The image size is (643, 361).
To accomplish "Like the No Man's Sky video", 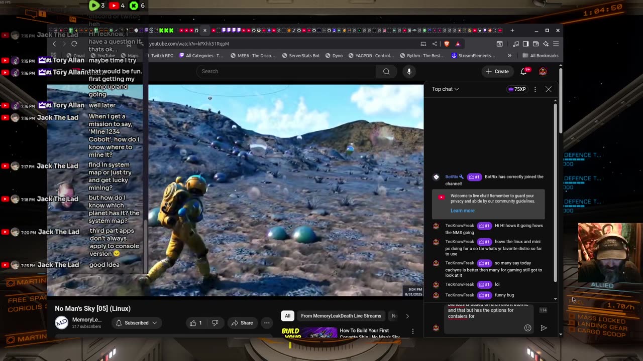I will (x=196, y=323).
